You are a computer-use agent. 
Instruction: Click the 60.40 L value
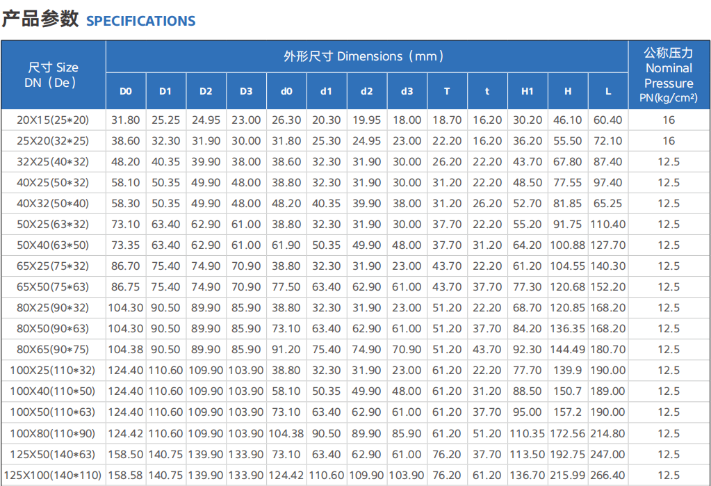point(608,120)
